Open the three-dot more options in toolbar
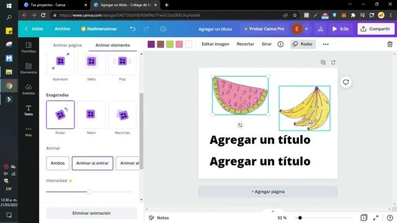This screenshot has height=223, width=397. coord(326,44)
